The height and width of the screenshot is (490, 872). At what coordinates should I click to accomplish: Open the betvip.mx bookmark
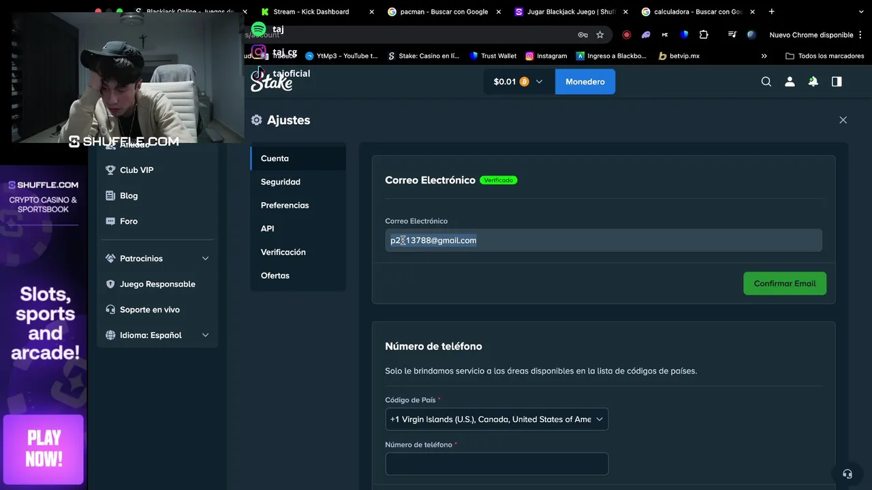679,56
